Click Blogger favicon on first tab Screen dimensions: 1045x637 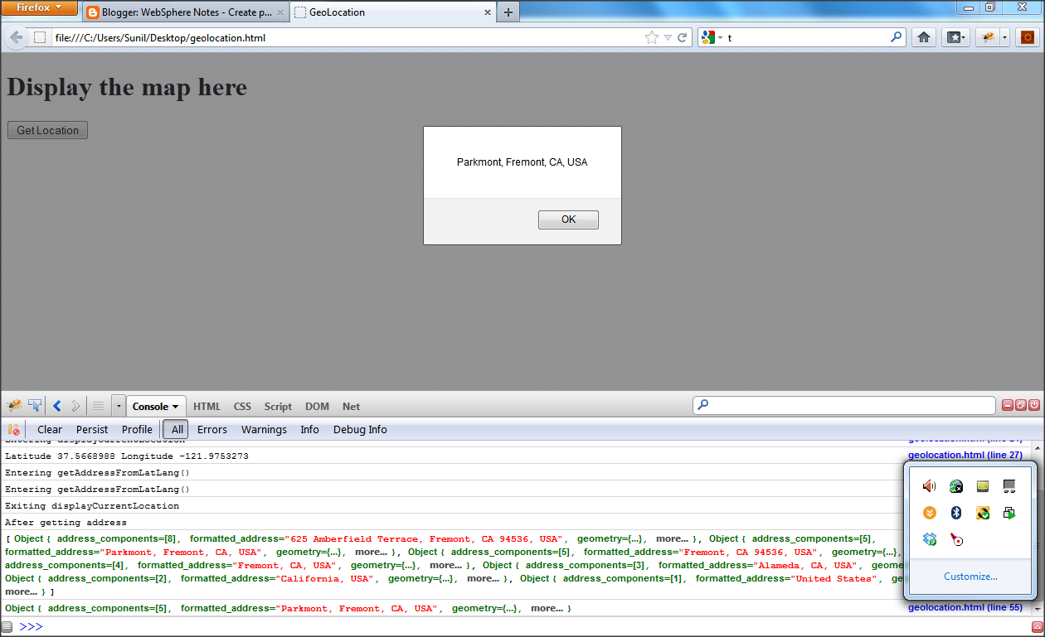[92, 12]
